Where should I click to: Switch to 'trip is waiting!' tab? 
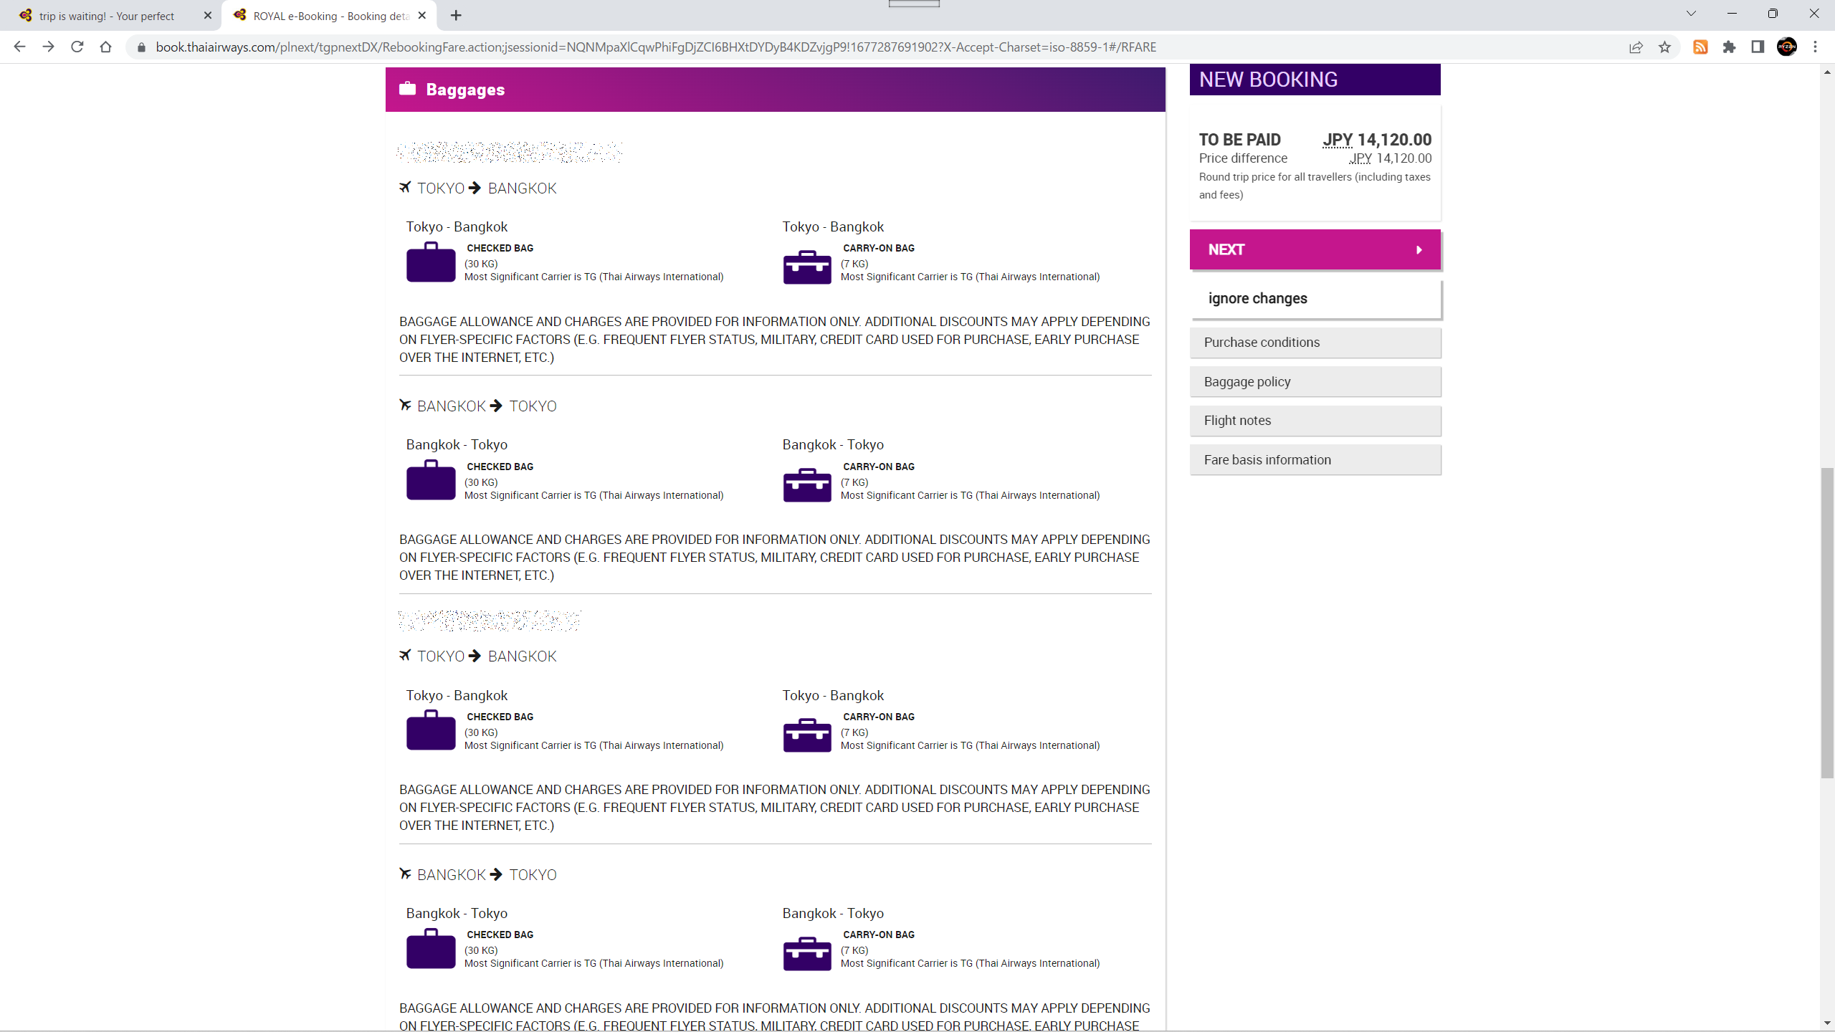click(108, 16)
